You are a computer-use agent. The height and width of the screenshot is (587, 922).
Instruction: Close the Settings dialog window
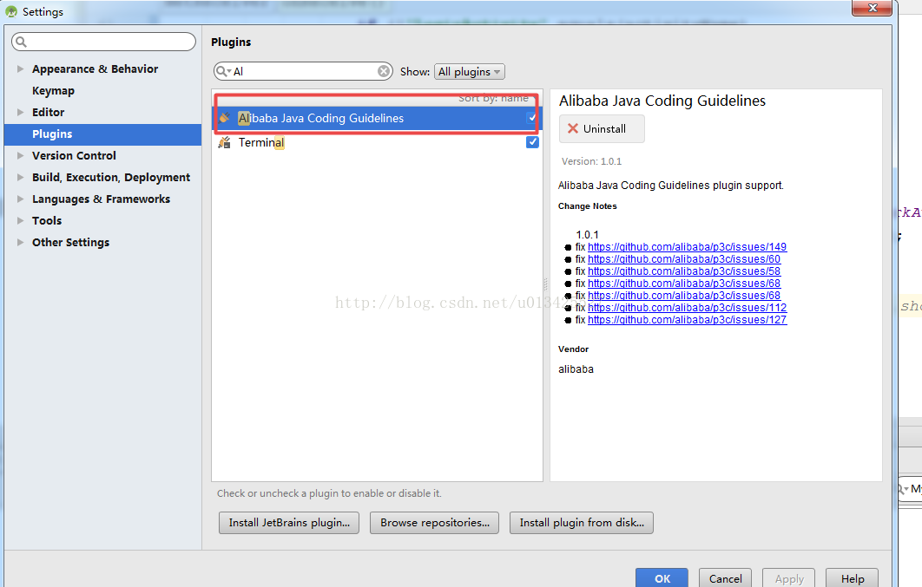[x=873, y=8]
